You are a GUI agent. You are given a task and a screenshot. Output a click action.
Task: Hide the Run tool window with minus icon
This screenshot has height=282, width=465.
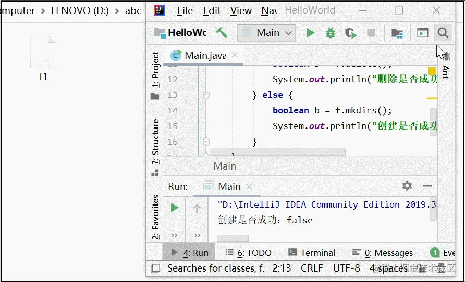[427, 186]
